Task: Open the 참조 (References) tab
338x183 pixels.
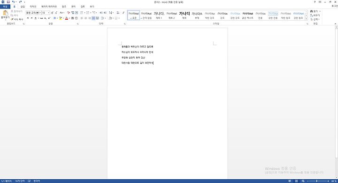Action: (x=64, y=7)
